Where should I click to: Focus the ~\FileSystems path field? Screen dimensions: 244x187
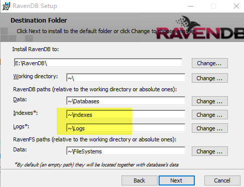pyautogui.click(x=126, y=151)
